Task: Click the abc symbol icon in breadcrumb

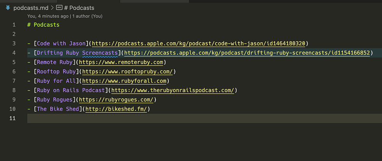Action: pos(59,8)
